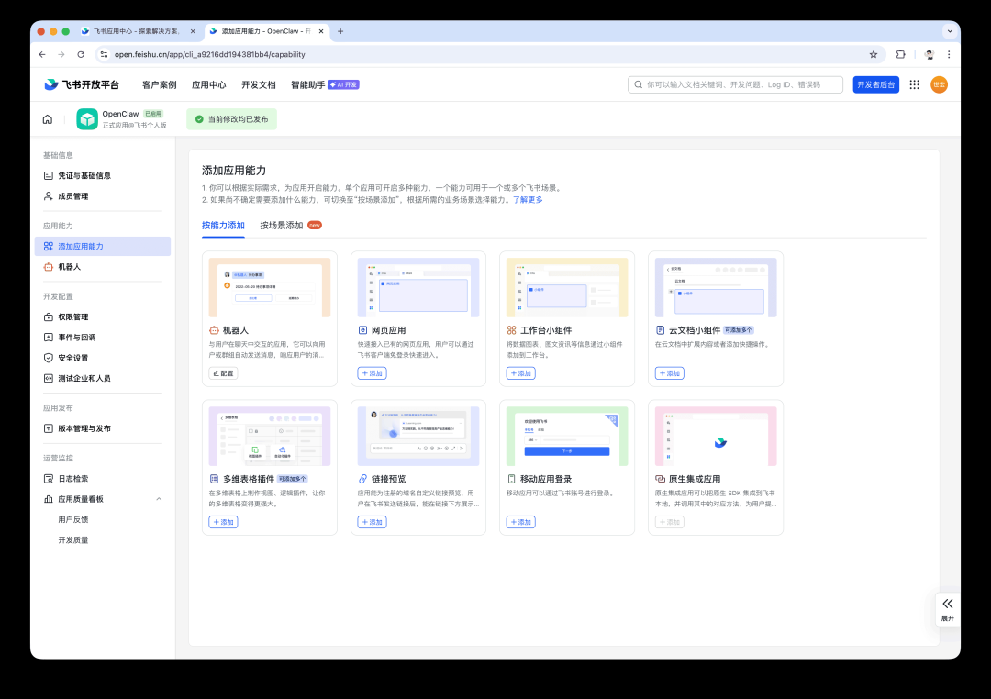Open a new browser tab with plus icon
Screen dimensions: 991x699
[340, 31]
